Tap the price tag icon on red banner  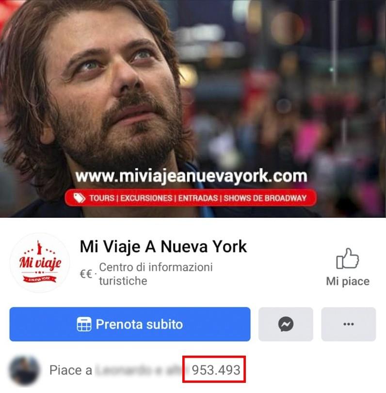79,198
